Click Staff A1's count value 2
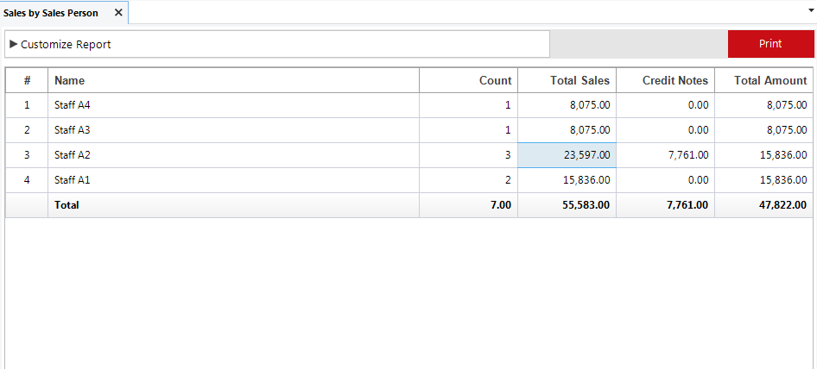 468,180
